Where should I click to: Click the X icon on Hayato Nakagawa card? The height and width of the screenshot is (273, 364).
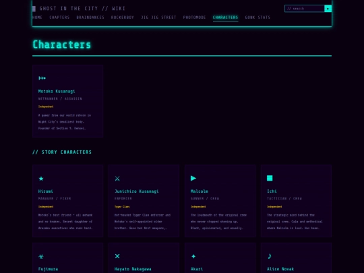pos(117,256)
